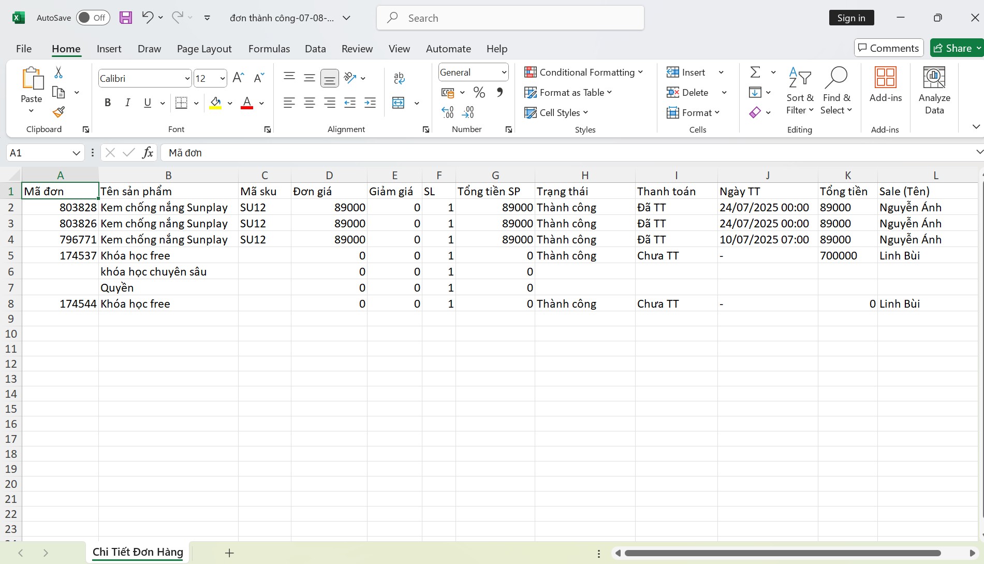Click the Save icon in title bar
Screen dimensions: 984x564
click(x=125, y=18)
